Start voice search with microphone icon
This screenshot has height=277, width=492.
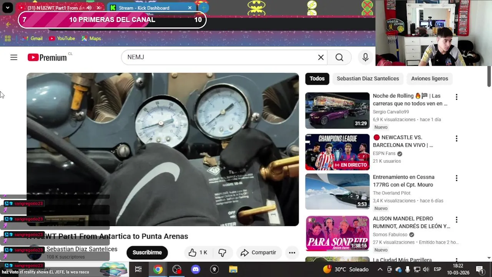(366, 57)
